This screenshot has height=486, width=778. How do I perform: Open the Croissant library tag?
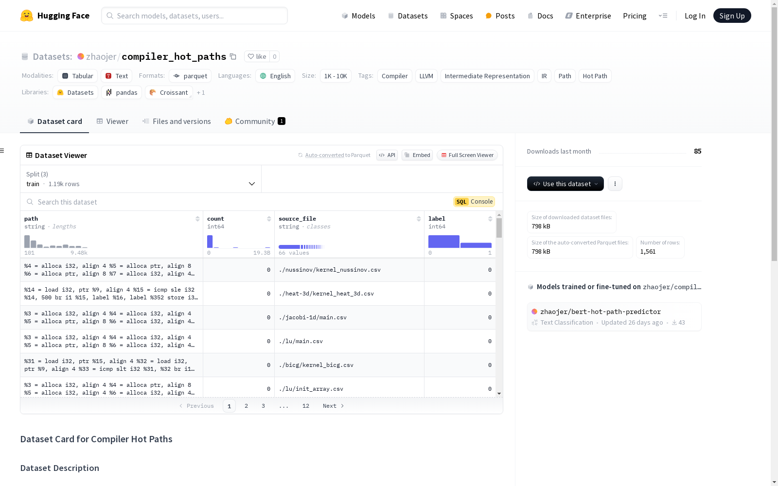pos(169,92)
